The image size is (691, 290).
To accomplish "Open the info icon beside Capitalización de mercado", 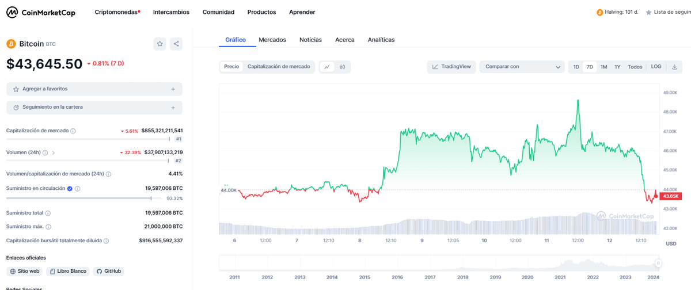I will [73, 131].
